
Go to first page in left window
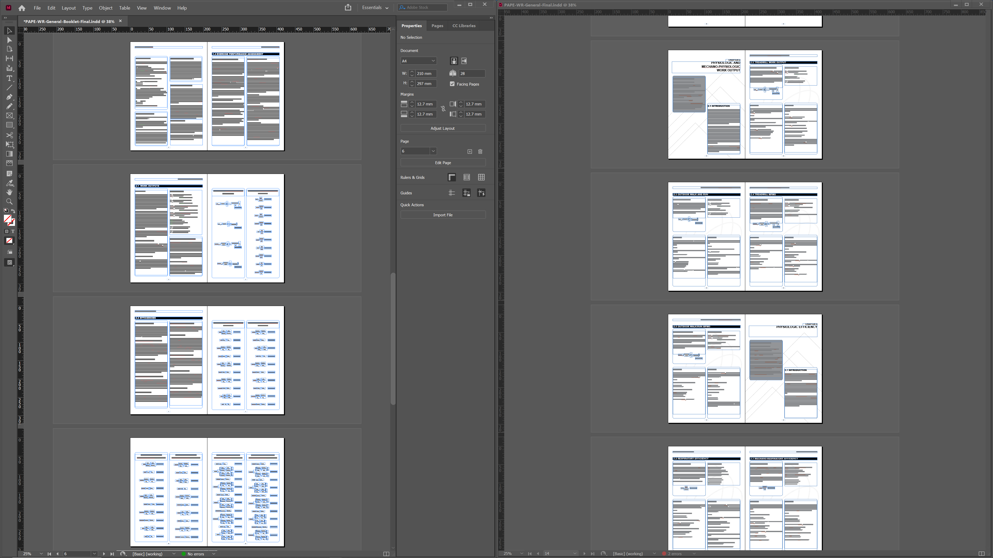[49, 554]
